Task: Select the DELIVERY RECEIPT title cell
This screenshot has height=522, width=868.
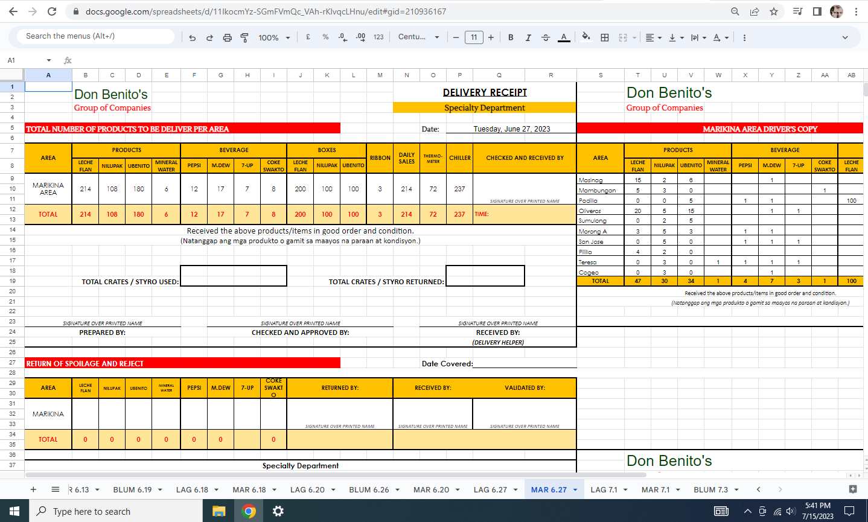Action: click(485, 92)
